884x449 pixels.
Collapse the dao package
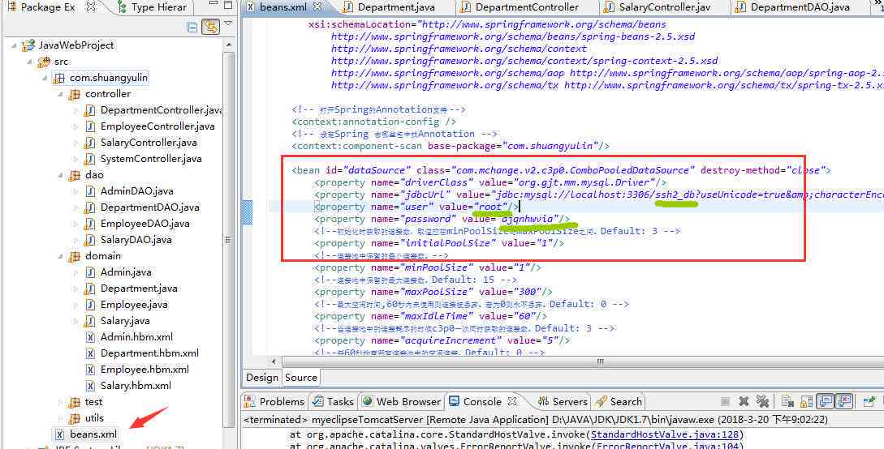click(60, 176)
